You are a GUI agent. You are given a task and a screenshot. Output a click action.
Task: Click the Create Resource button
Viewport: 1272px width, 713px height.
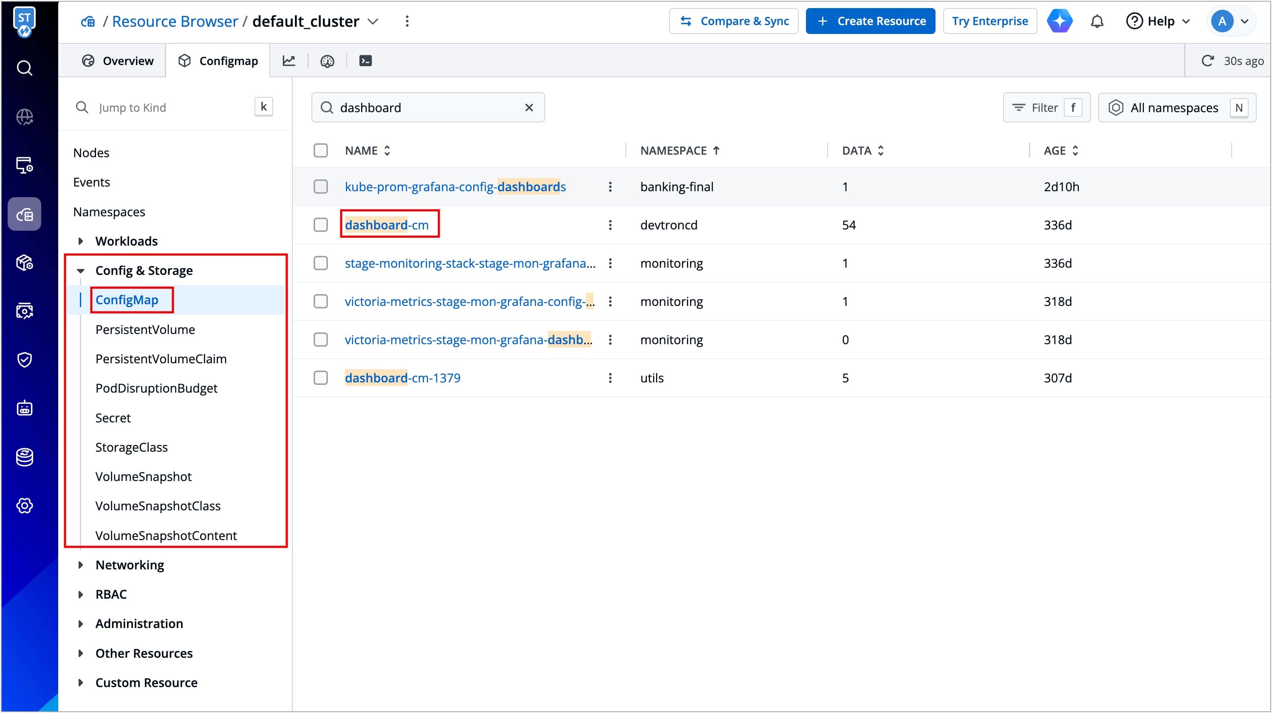point(870,21)
